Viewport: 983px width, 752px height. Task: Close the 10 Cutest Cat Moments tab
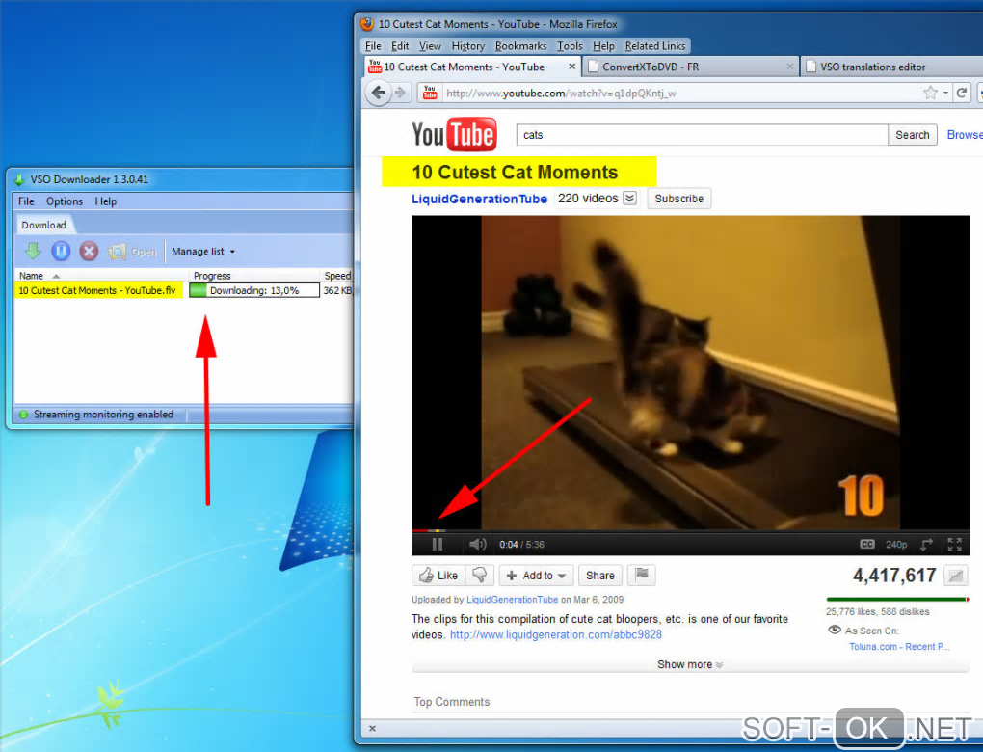tap(571, 66)
